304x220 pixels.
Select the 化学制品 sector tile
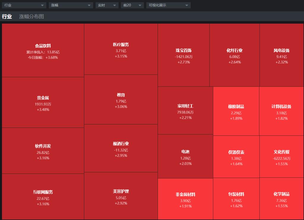[281, 199]
